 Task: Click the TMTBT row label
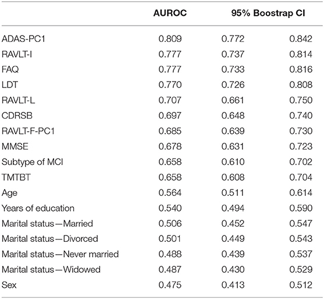pos(16,177)
